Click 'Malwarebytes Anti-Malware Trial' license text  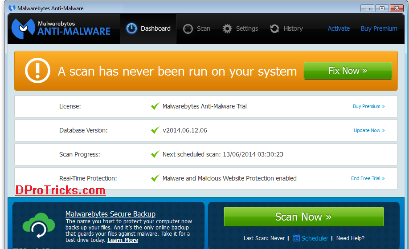pos(204,106)
